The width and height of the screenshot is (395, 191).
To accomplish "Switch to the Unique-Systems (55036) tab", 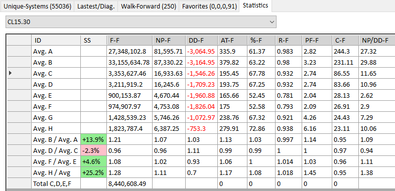I will pos(37,7).
